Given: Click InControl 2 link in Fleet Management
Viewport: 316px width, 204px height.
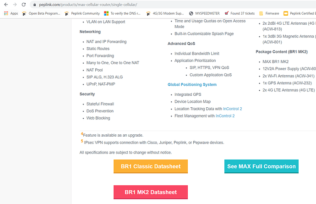Looking at the screenshot, I should pos(225,116).
